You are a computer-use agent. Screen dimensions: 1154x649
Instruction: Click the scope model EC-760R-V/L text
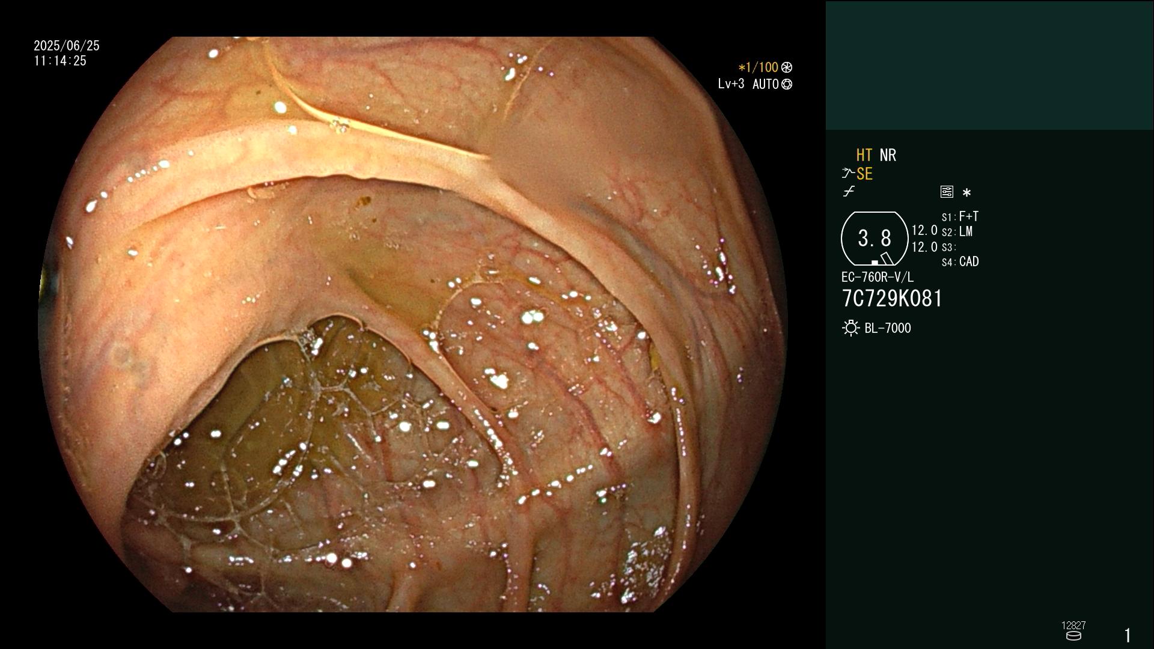[877, 277]
